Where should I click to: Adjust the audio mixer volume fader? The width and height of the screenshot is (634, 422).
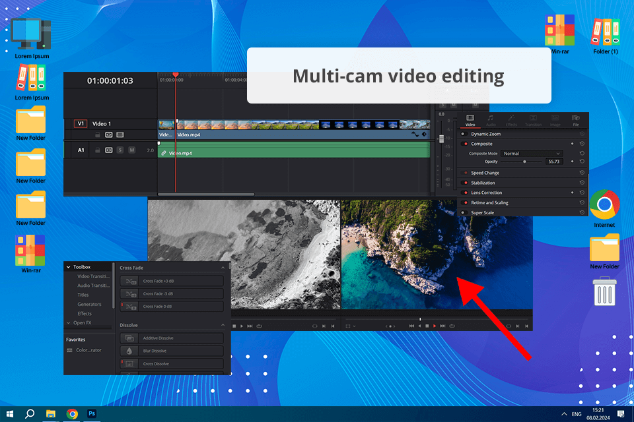(x=442, y=139)
